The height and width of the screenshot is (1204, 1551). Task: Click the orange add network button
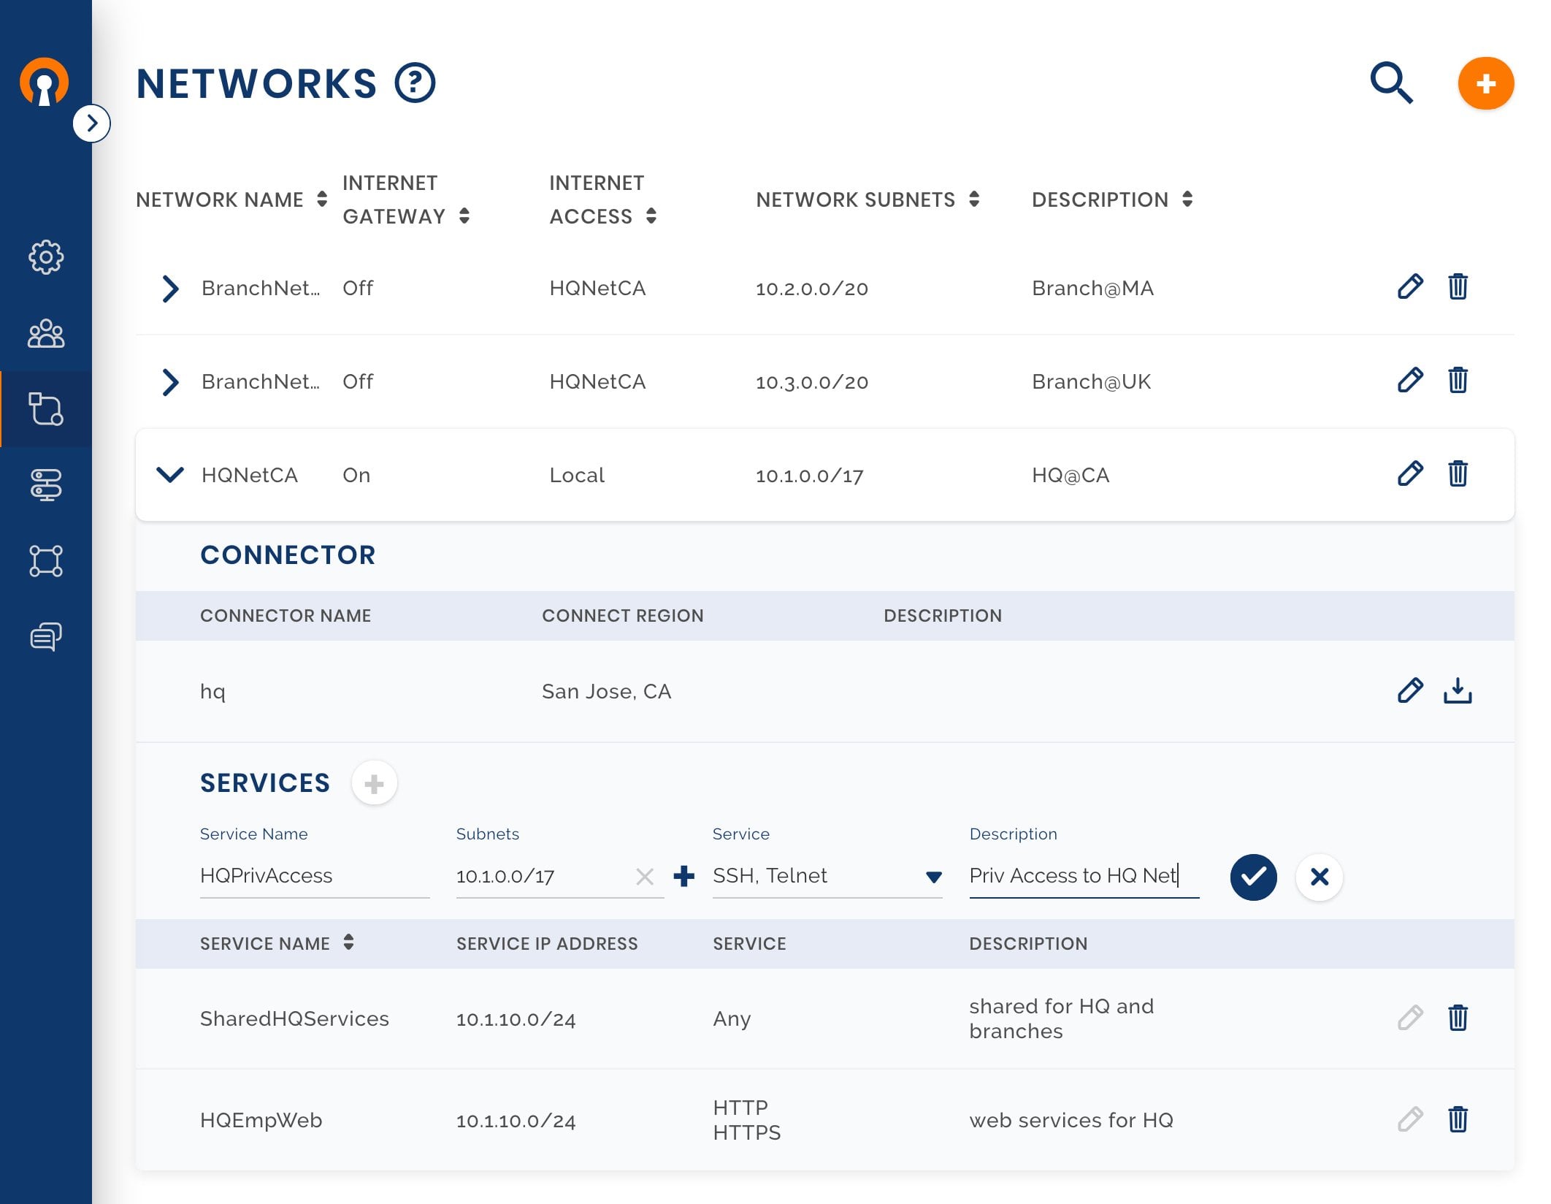[x=1485, y=83]
